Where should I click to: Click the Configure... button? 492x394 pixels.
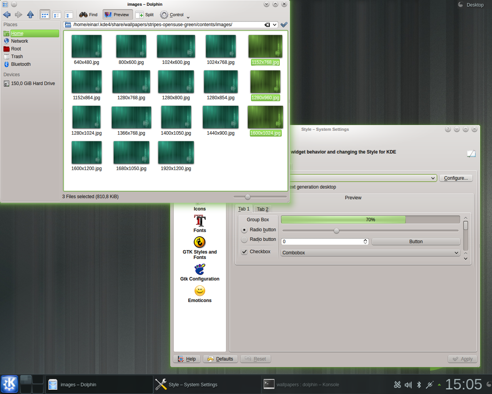(456, 178)
